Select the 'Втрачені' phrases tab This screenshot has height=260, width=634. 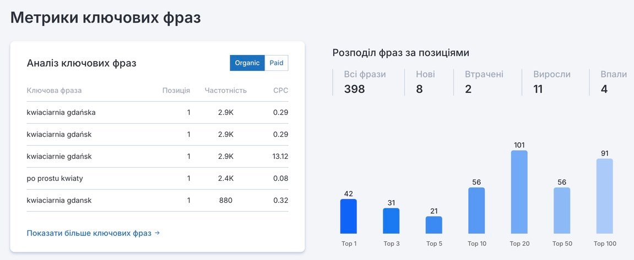[484, 82]
